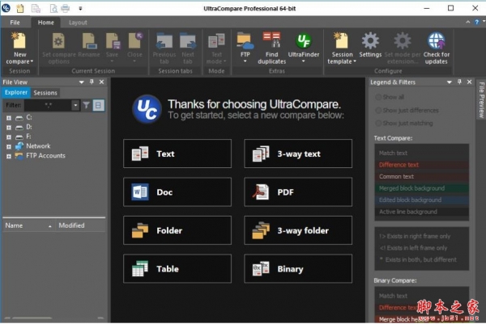Screen dimensions: 486x324
Task: Expand the FTP Accounts node
Action: coord(9,156)
